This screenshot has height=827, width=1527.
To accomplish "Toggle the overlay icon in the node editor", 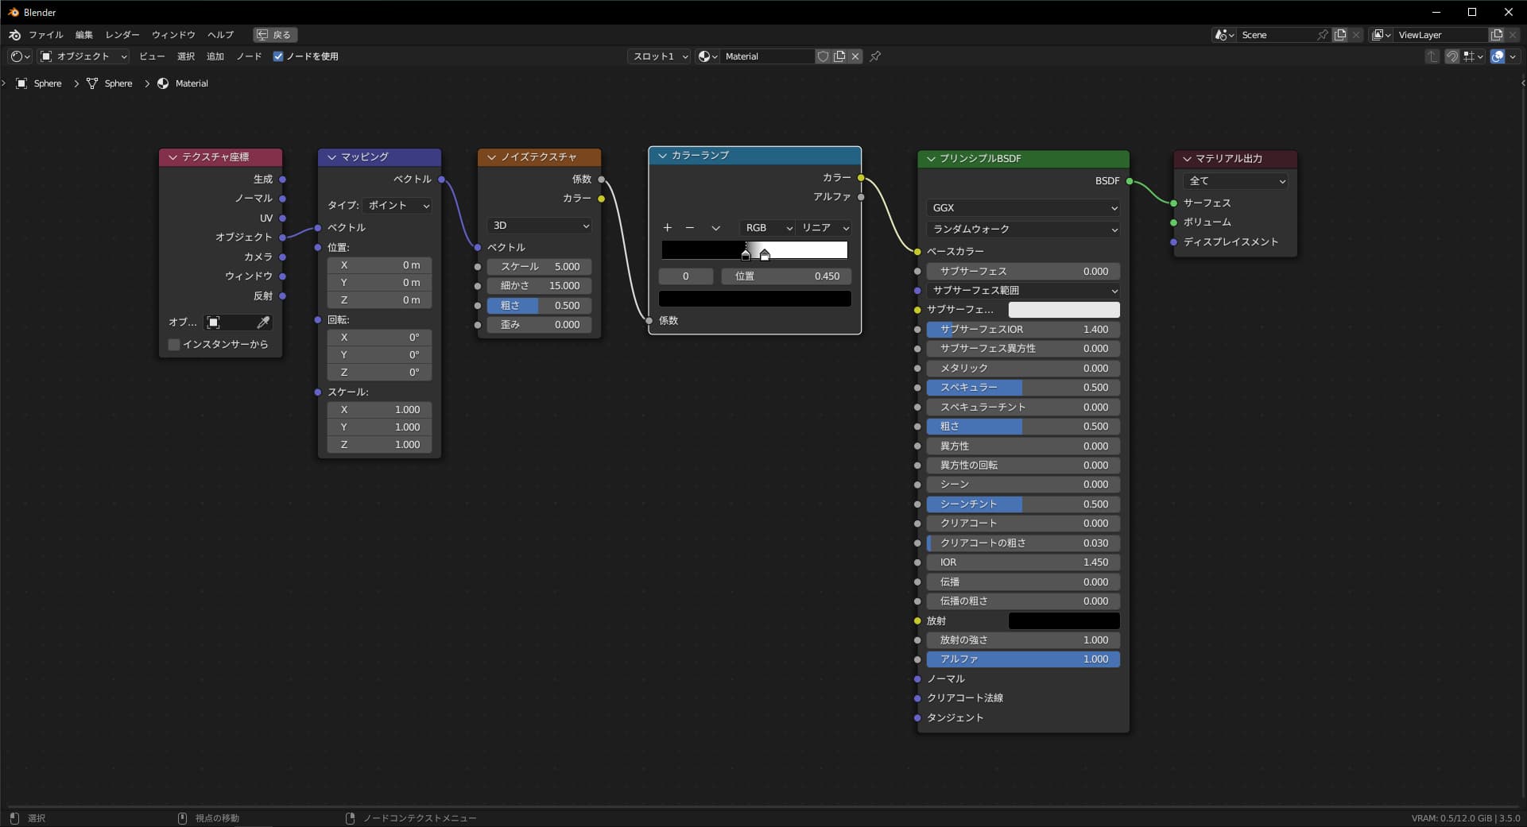I will (x=1498, y=56).
